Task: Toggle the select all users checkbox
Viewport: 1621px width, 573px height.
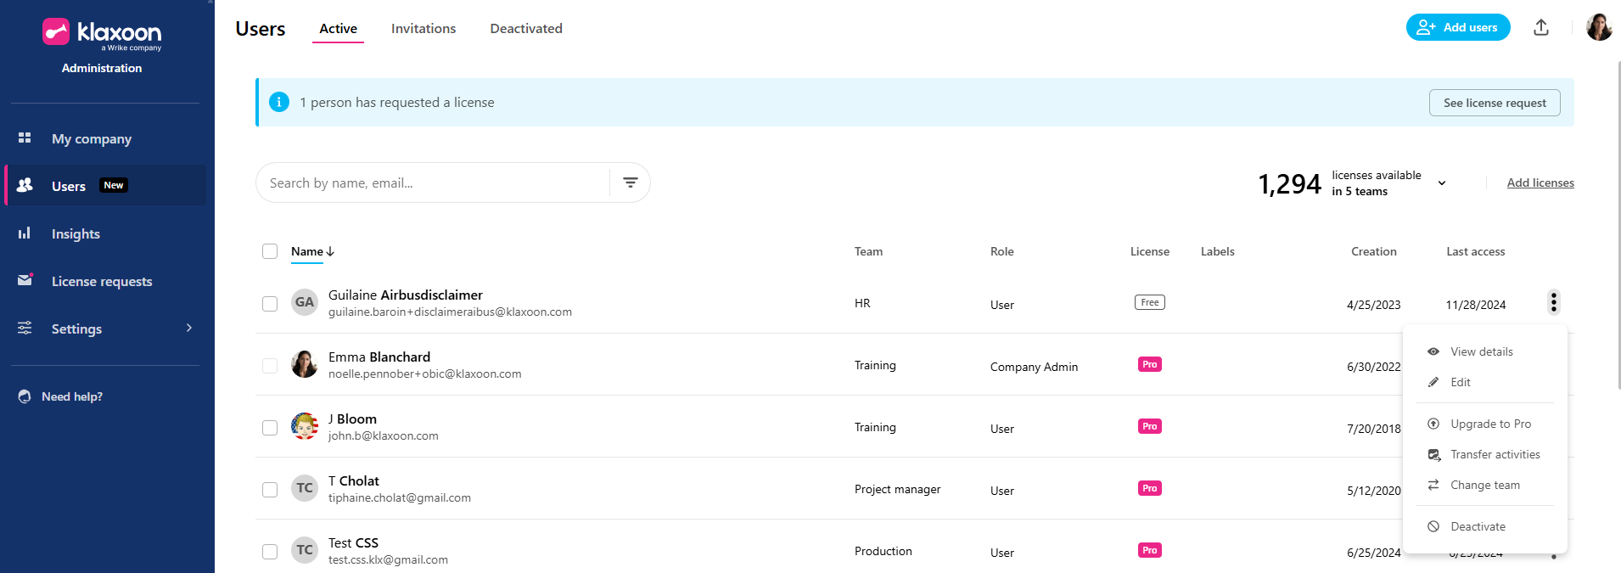Action: point(270,251)
